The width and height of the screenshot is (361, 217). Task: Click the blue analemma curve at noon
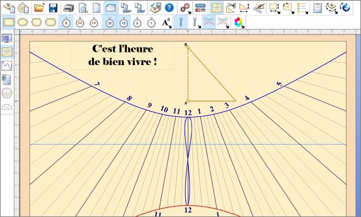pos(188,161)
